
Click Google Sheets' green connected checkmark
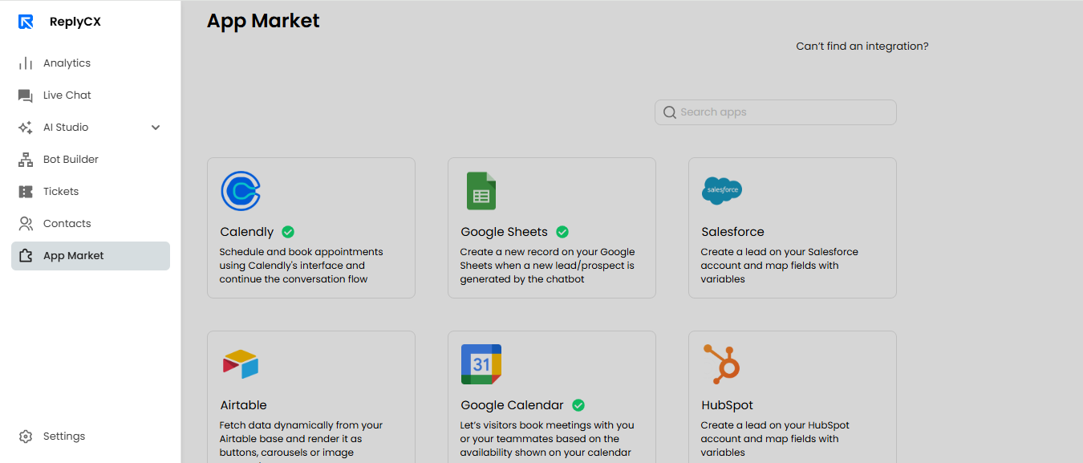[562, 232]
